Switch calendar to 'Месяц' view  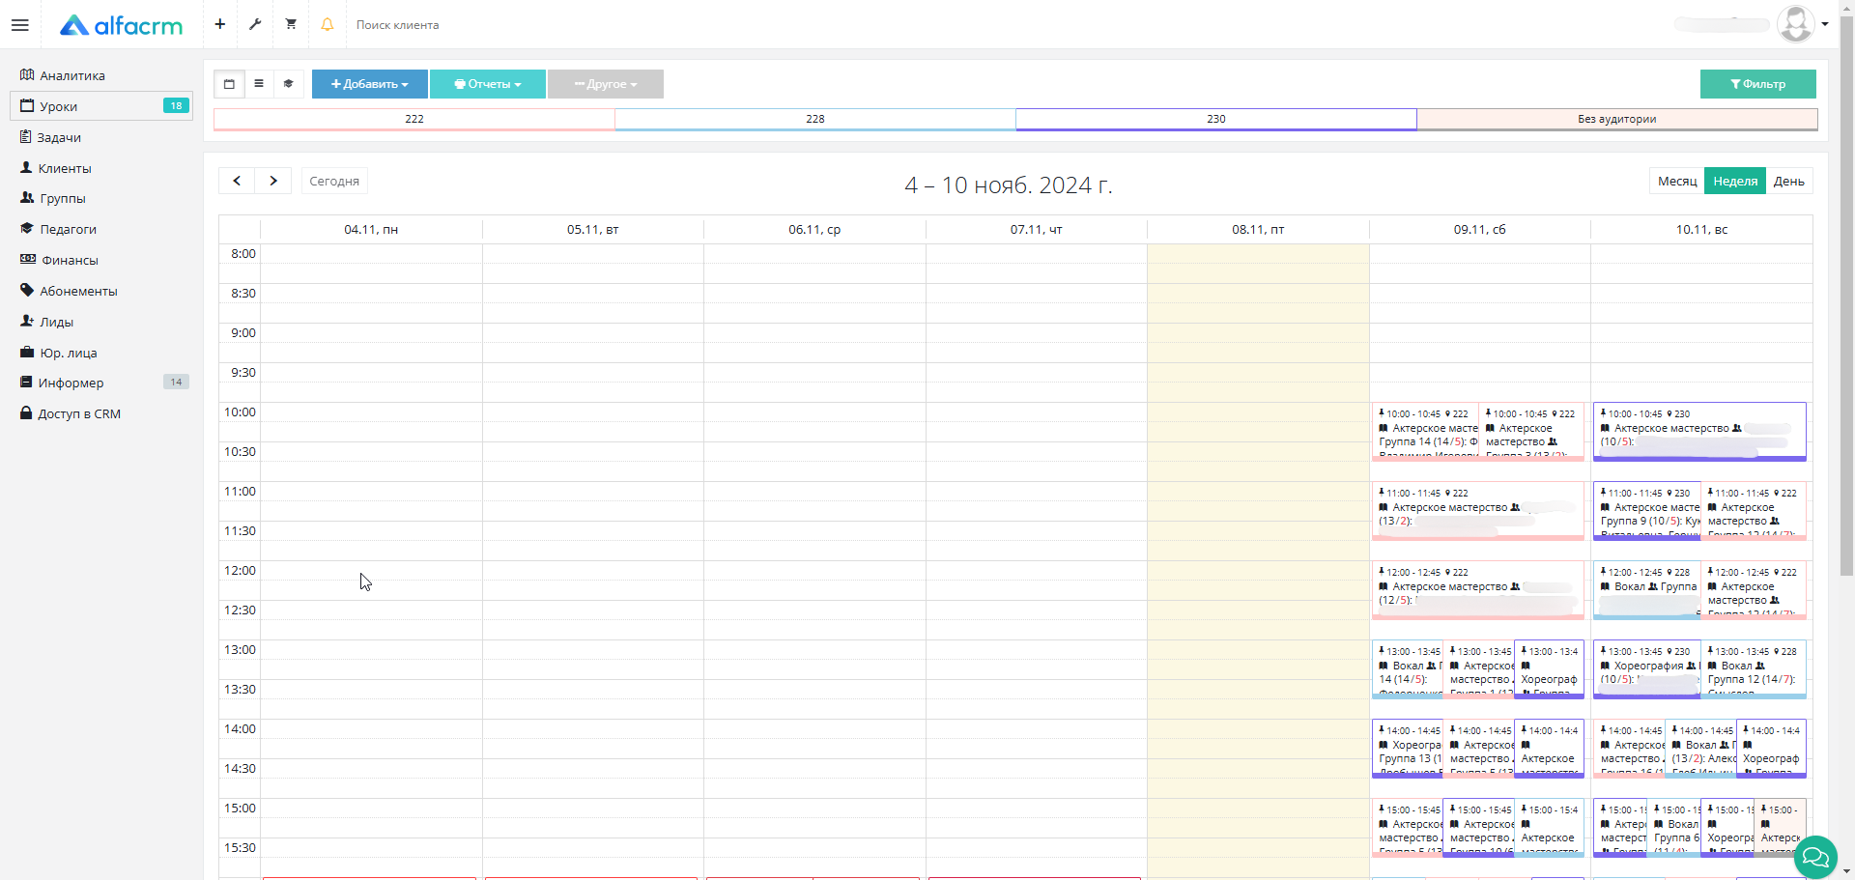tap(1676, 182)
